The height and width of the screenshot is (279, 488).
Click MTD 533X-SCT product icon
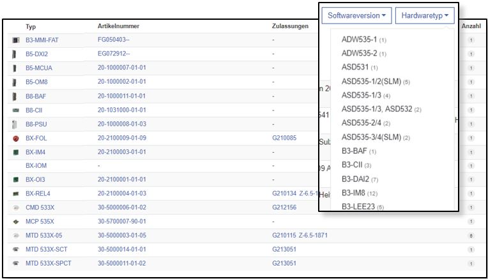(16, 250)
